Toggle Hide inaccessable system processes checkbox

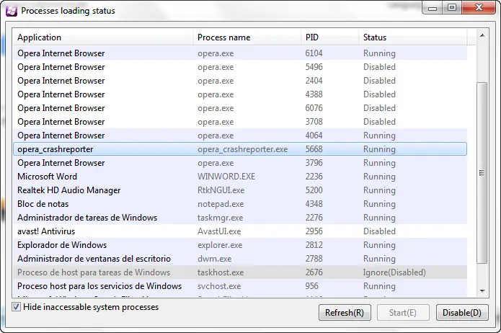[x=16, y=307]
